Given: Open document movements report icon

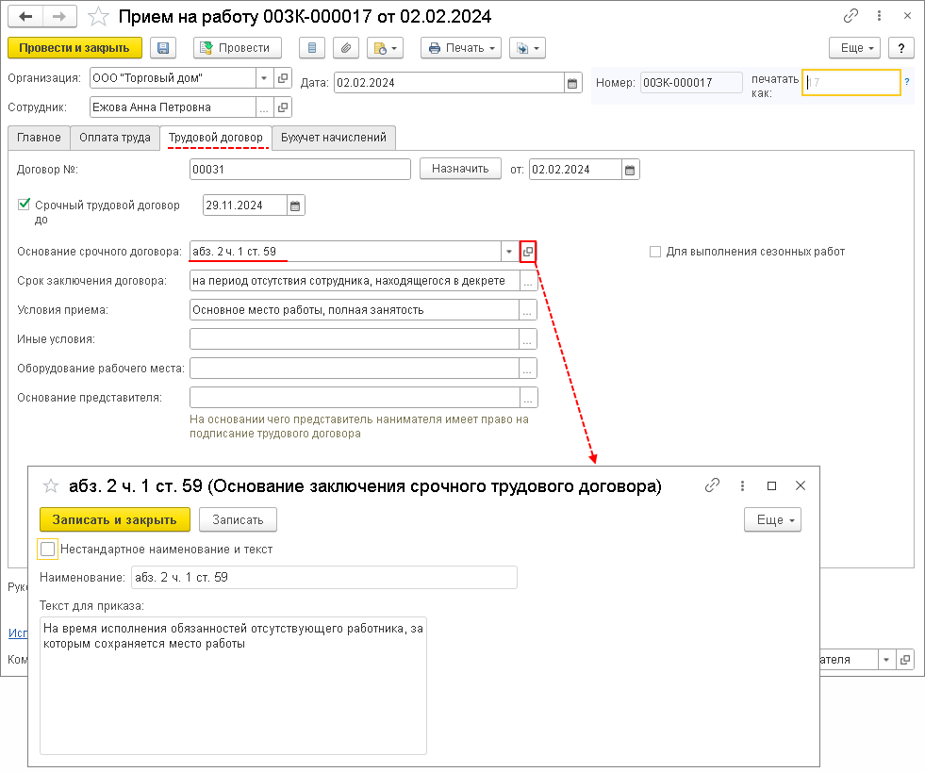Looking at the screenshot, I should click(x=312, y=48).
